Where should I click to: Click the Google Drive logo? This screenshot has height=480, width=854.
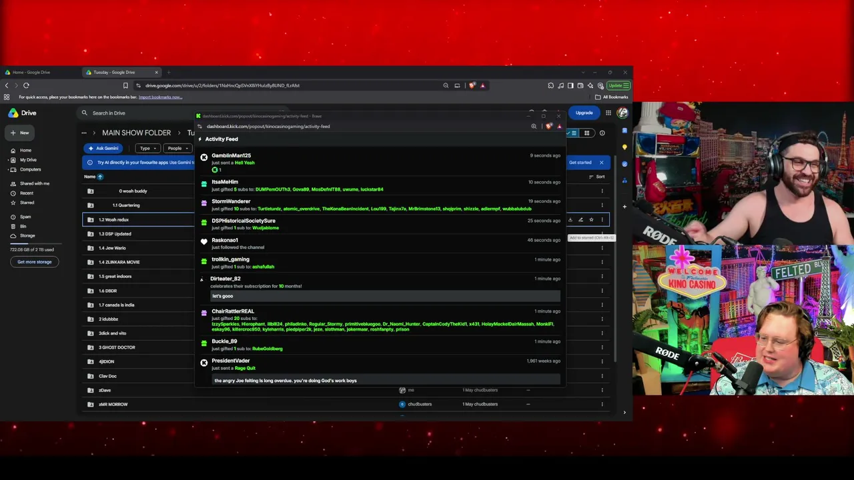click(22, 113)
